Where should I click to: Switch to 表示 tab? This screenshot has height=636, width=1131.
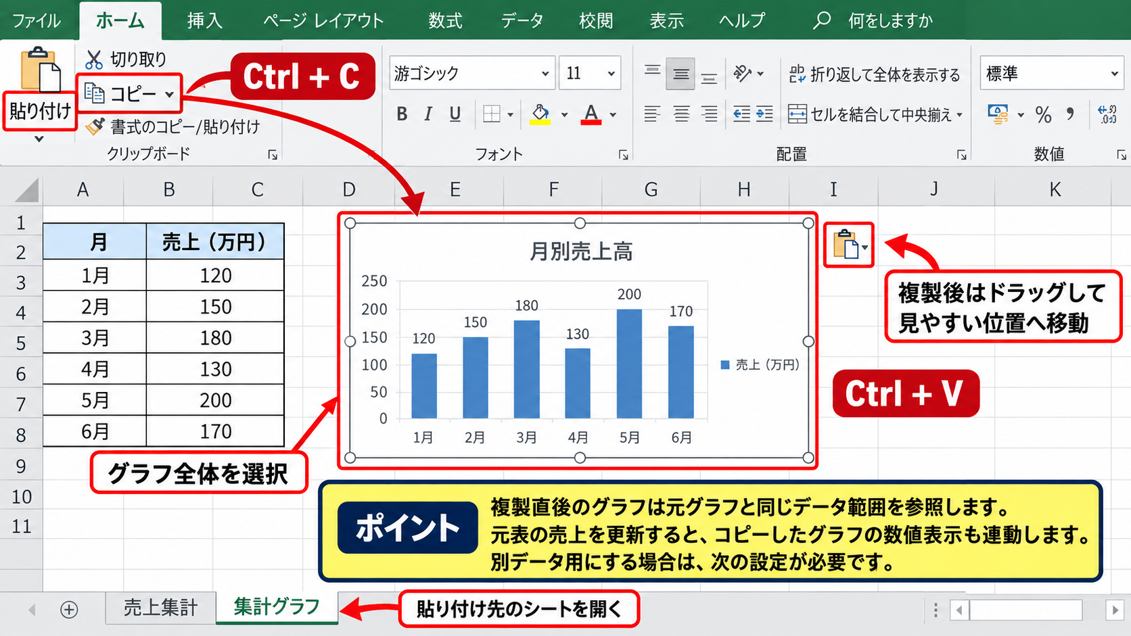coord(667,20)
